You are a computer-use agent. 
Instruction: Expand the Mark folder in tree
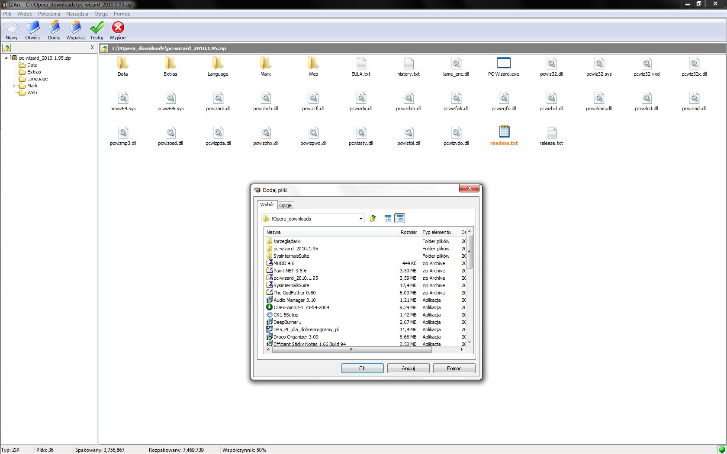coord(14,86)
